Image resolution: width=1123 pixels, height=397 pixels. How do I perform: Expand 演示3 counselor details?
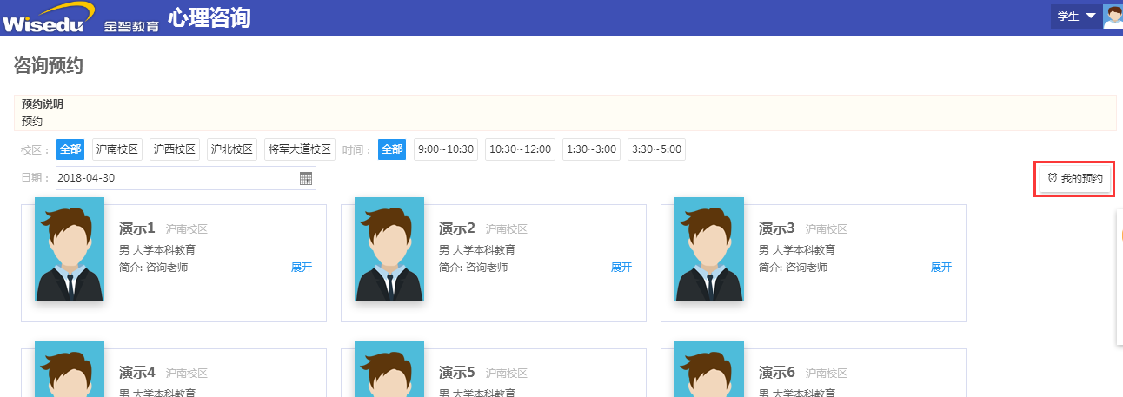(941, 268)
